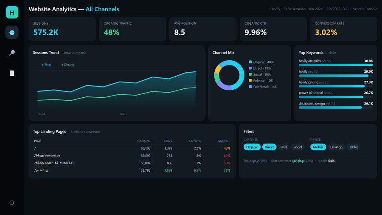The image size is (382, 215).
Task: Click the Avg Position 8.5 card
Action: [203, 29]
